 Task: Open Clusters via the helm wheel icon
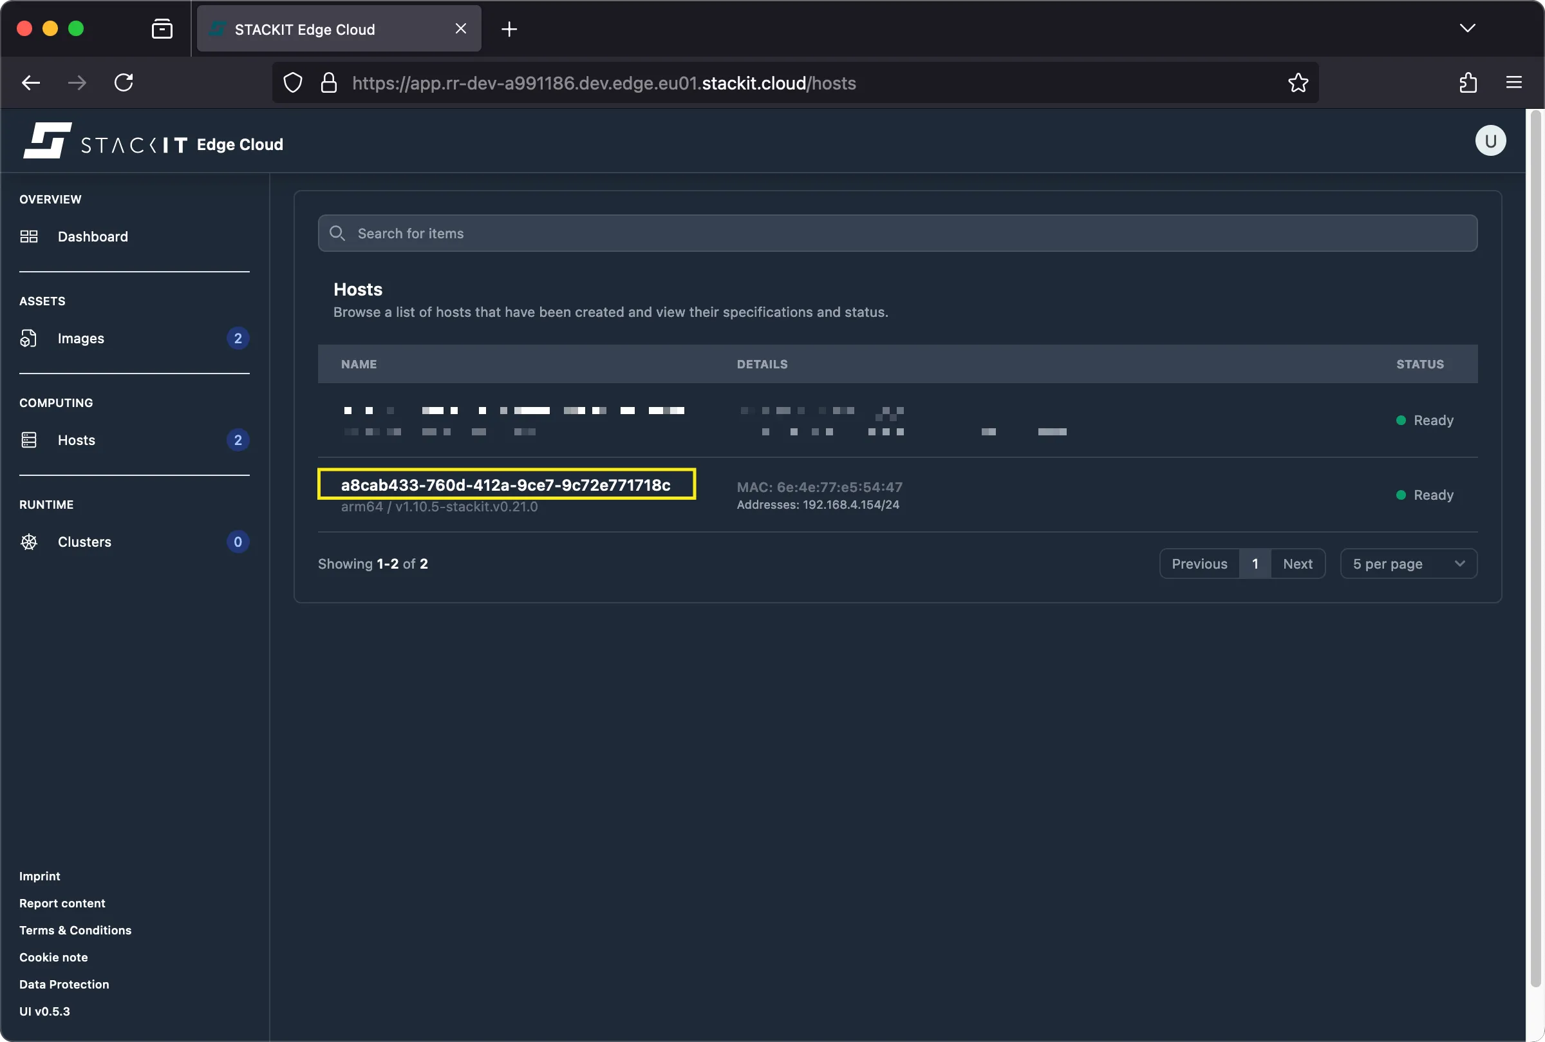[x=28, y=542]
